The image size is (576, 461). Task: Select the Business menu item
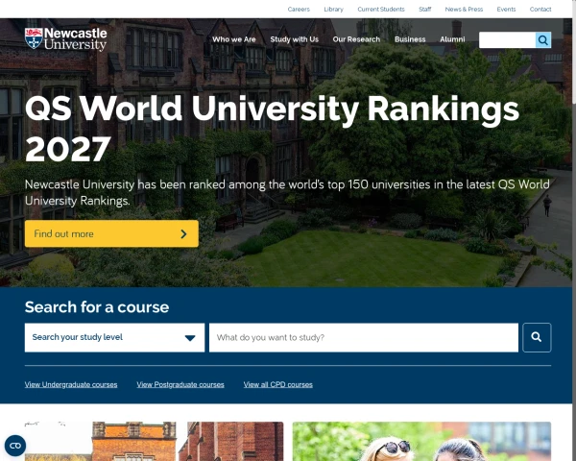coord(410,39)
